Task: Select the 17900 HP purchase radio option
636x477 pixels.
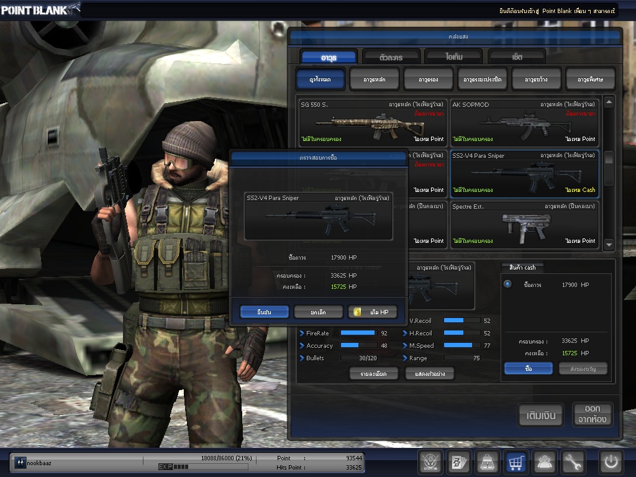Action: (507, 284)
